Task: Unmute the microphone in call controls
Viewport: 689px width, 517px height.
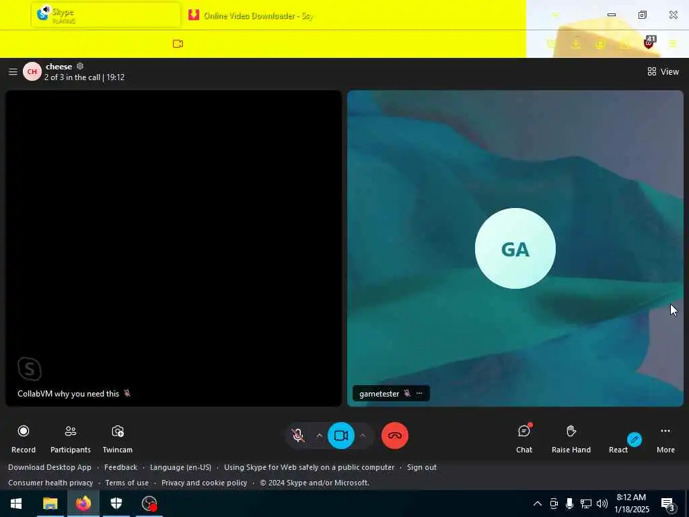Action: [298, 436]
